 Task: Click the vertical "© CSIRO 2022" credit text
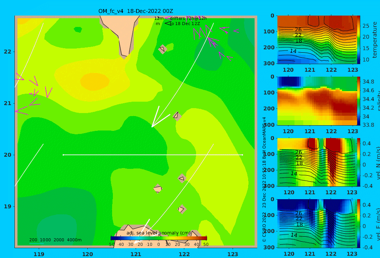coord(264,227)
